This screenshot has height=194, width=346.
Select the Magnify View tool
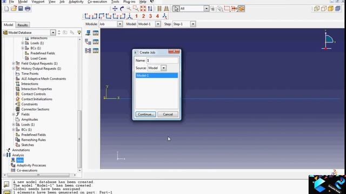tap(129, 9)
